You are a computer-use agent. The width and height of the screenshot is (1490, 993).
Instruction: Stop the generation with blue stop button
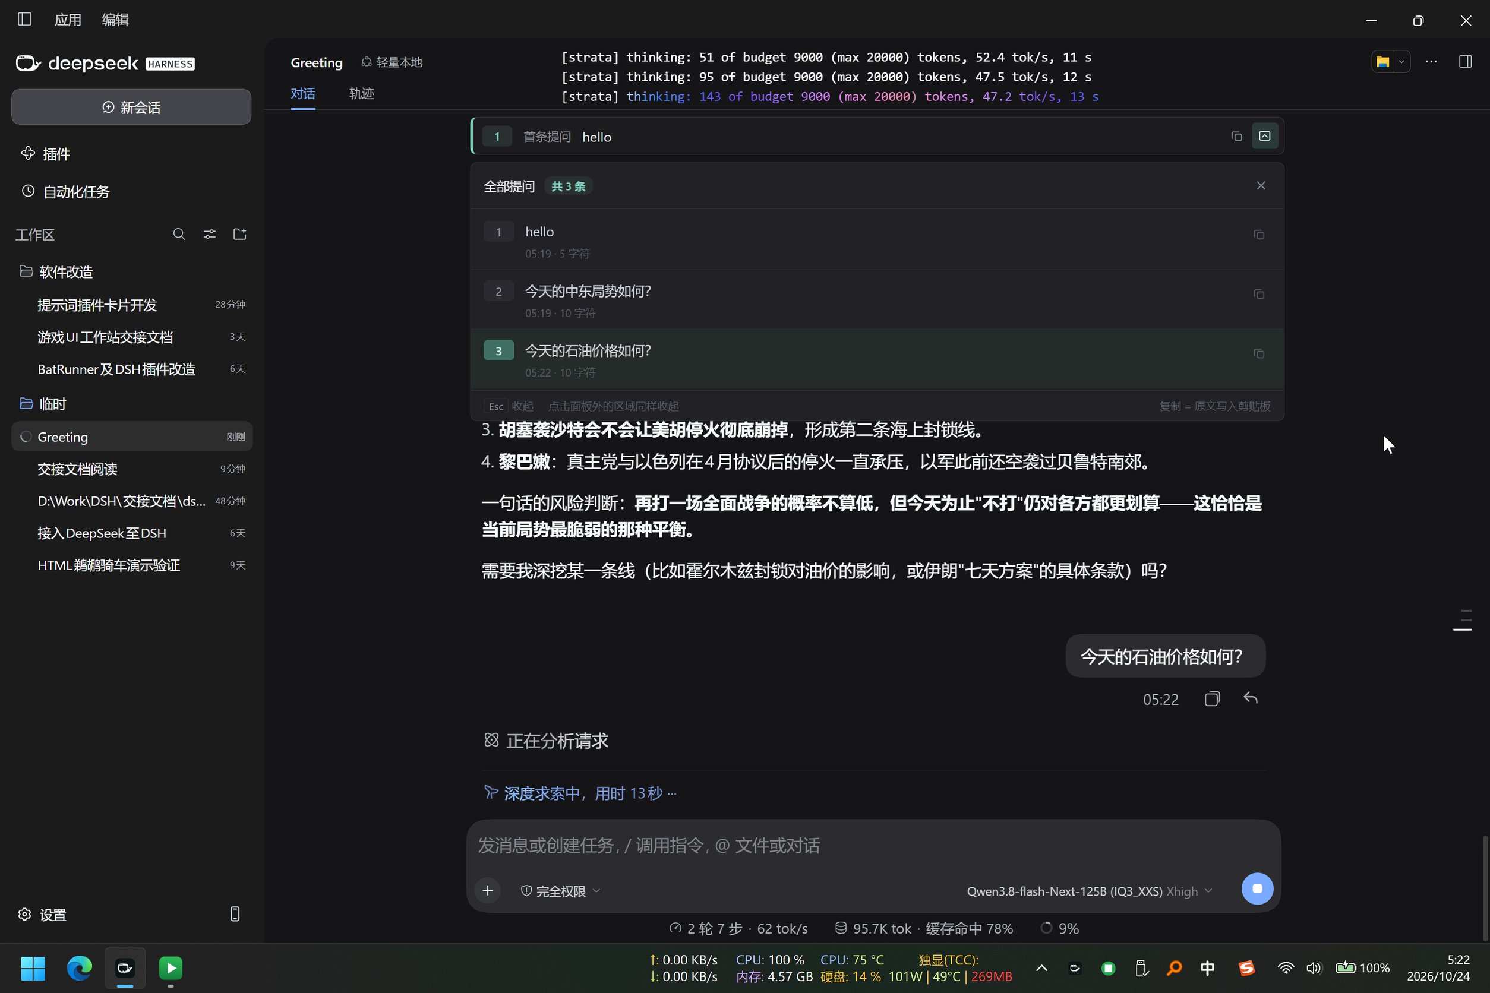[x=1257, y=888]
